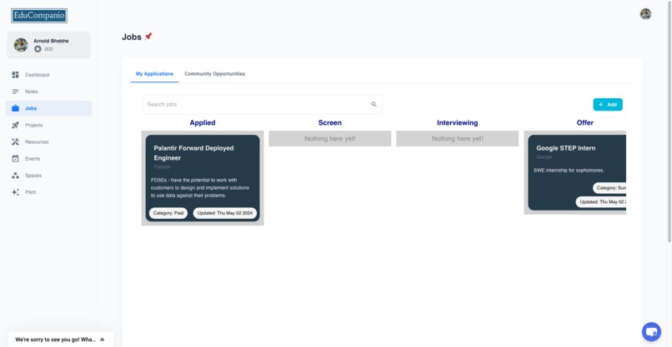Focus the Search jobs field

(263, 104)
